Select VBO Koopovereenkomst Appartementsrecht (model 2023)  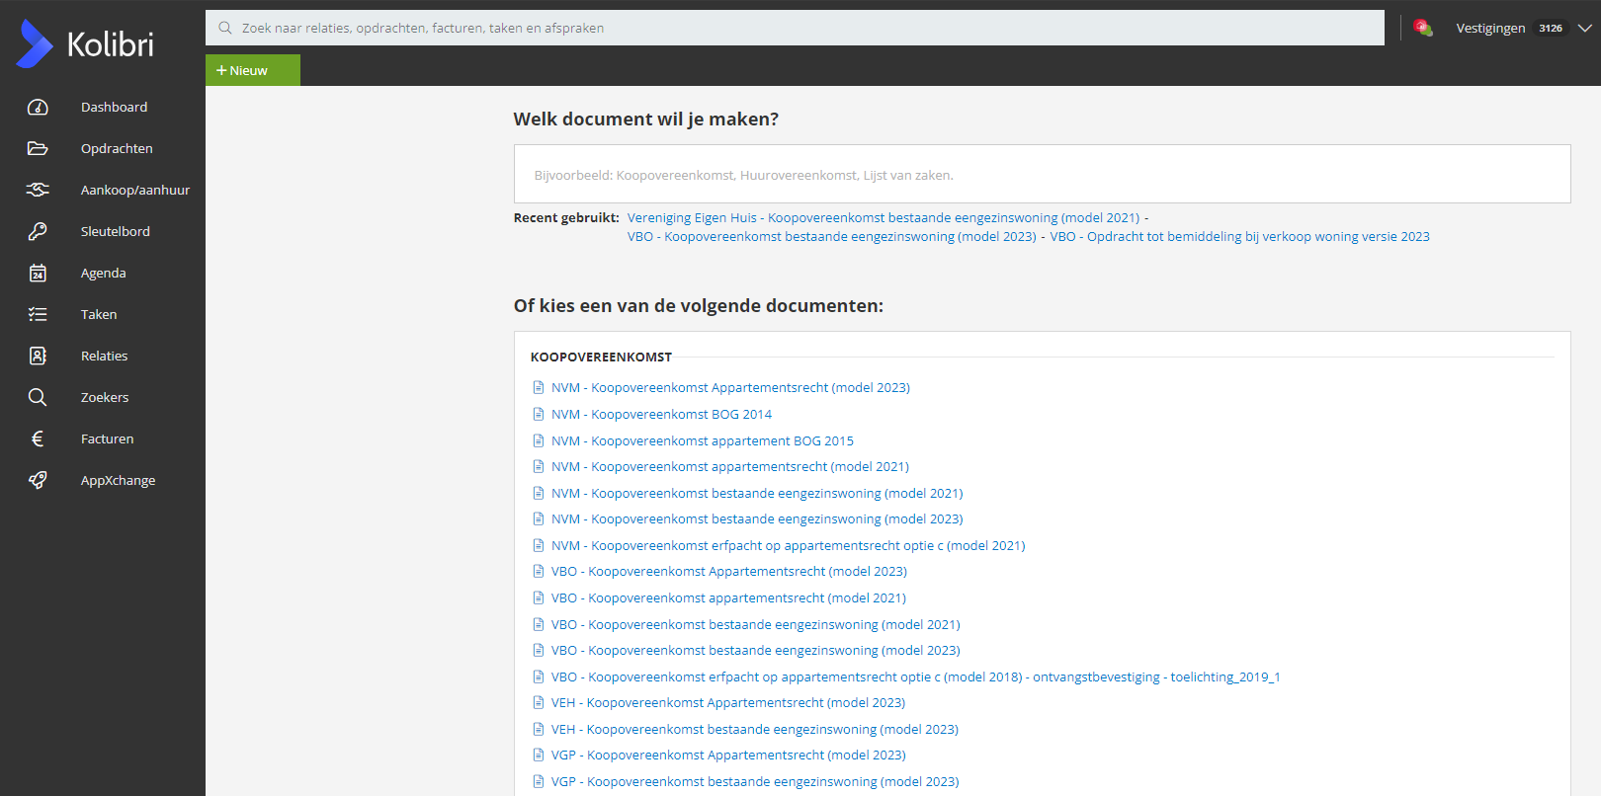click(729, 571)
